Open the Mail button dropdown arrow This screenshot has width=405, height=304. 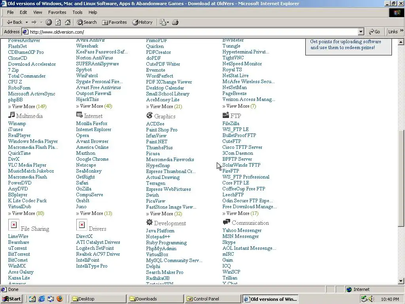coord(168,22)
